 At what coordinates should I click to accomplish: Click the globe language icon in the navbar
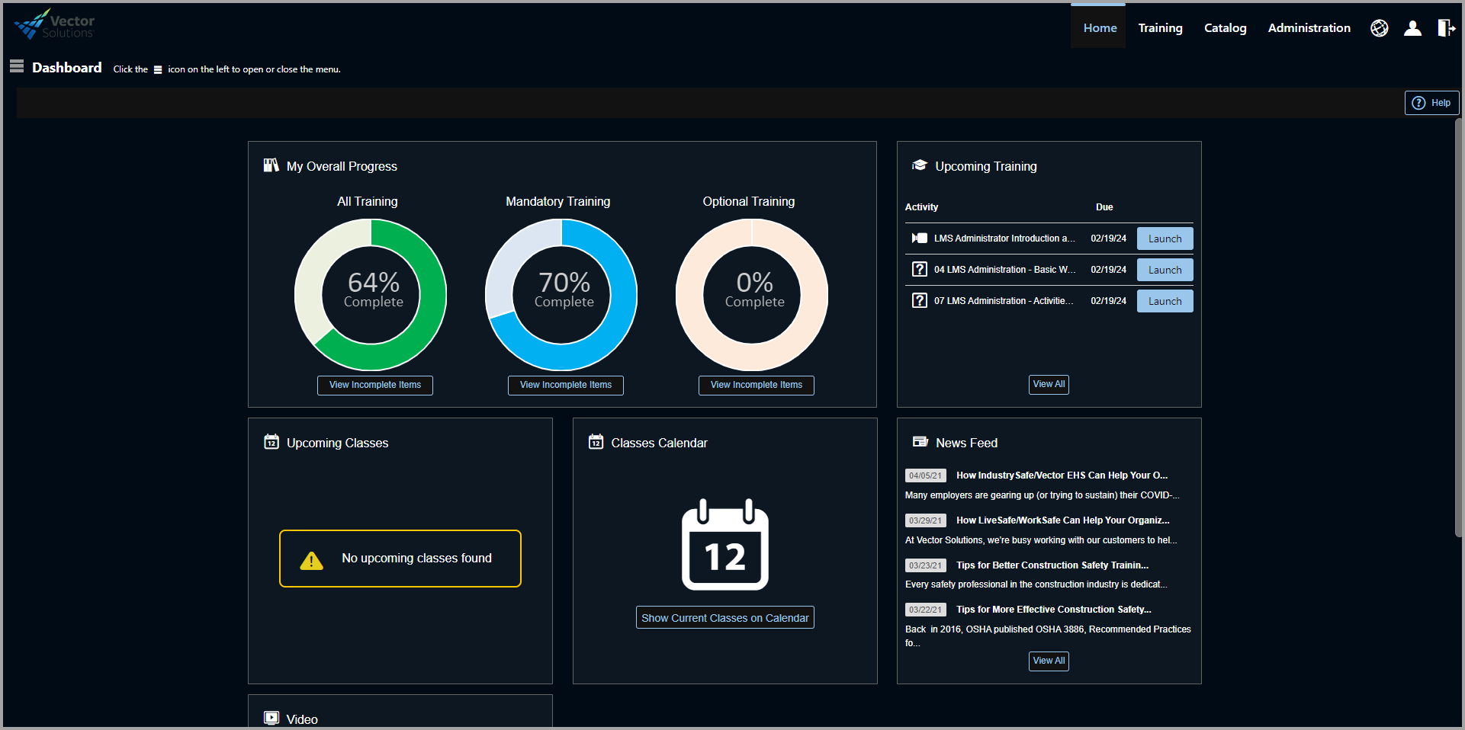(1380, 27)
